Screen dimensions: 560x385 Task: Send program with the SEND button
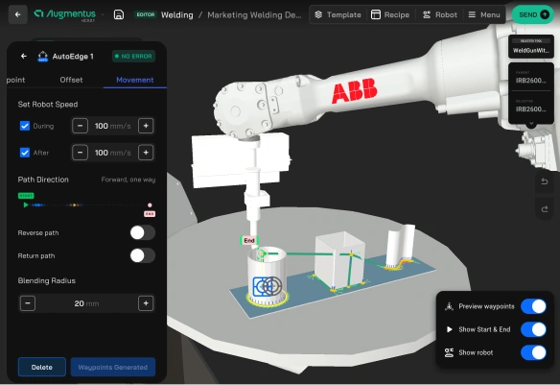point(533,14)
